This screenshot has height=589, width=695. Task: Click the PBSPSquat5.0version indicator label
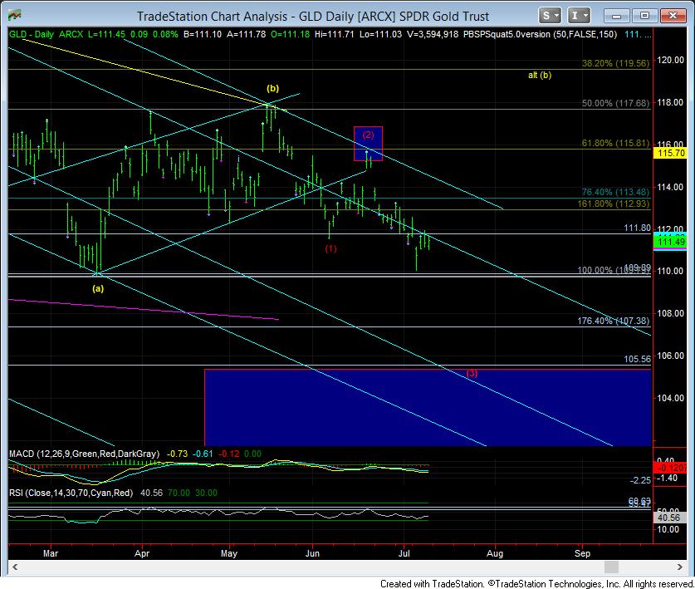pyautogui.click(x=540, y=34)
